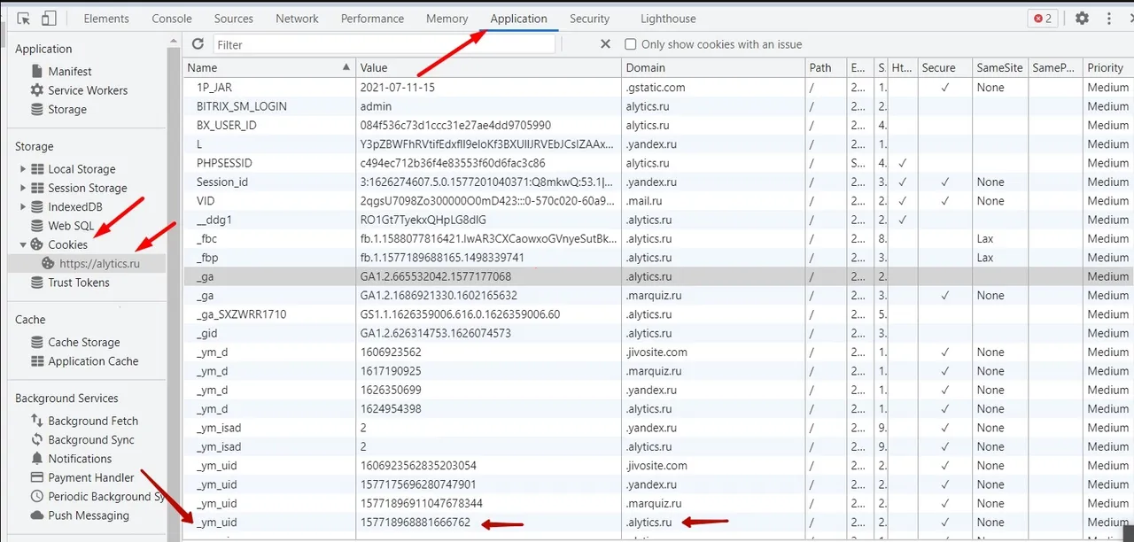Sort by the Value column header
Image resolution: width=1134 pixels, height=542 pixels.
pyautogui.click(x=488, y=68)
